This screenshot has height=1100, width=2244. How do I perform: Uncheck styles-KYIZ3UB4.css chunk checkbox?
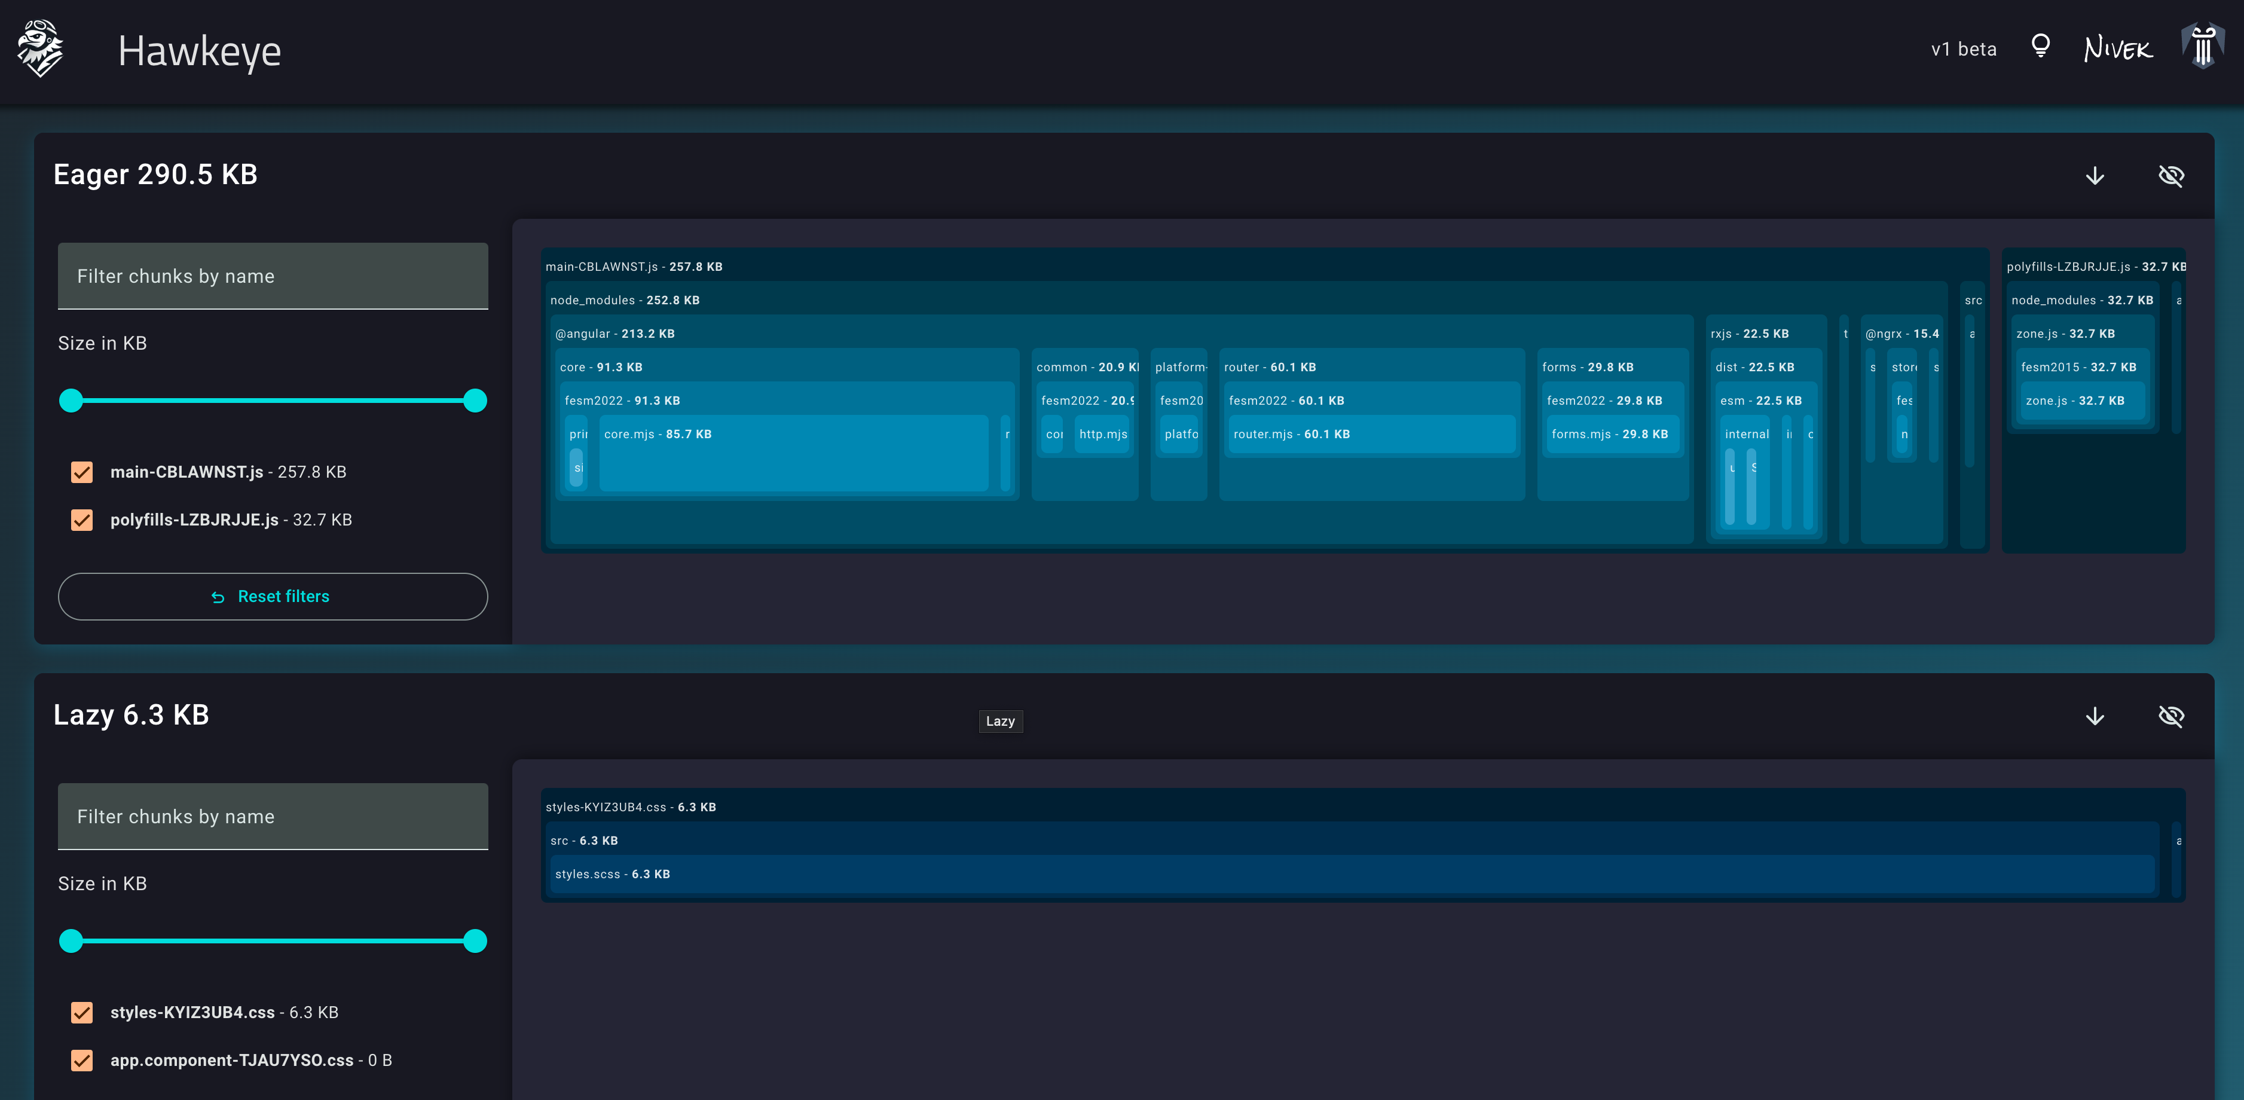82,1012
